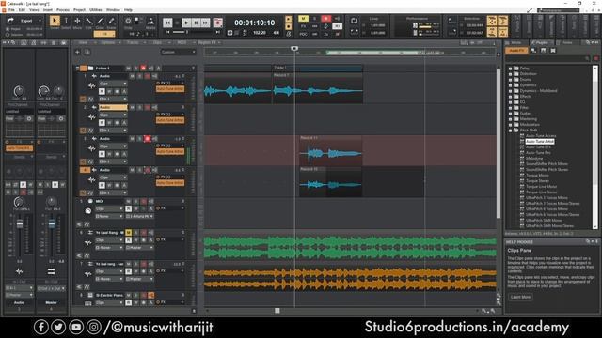Image resolution: width=602 pixels, height=338 pixels.
Task: Solo audio track 1
Action: pos(140,76)
